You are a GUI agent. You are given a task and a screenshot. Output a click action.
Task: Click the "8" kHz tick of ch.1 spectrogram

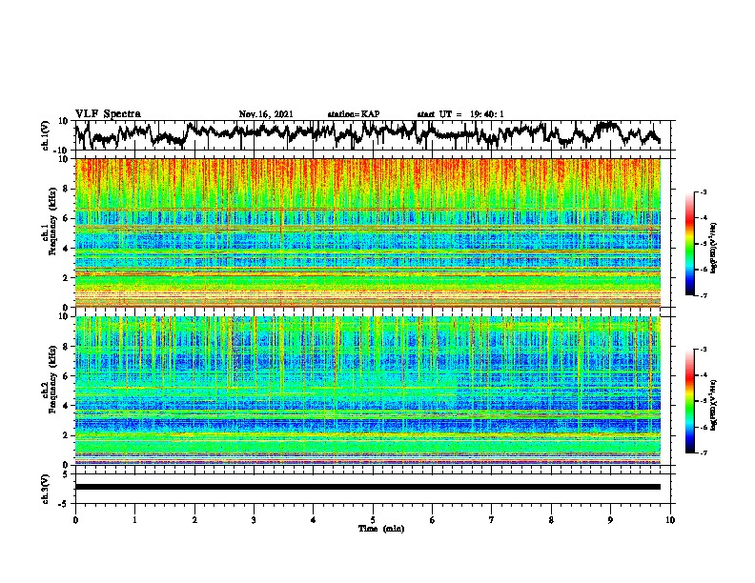coord(67,189)
